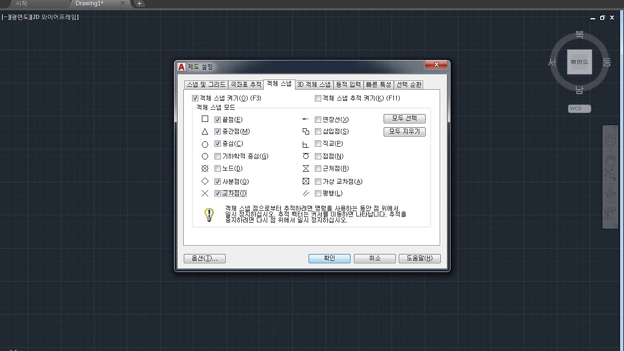
Task: Switch to the 극좌표 추적 tab
Action: (246, 84)
